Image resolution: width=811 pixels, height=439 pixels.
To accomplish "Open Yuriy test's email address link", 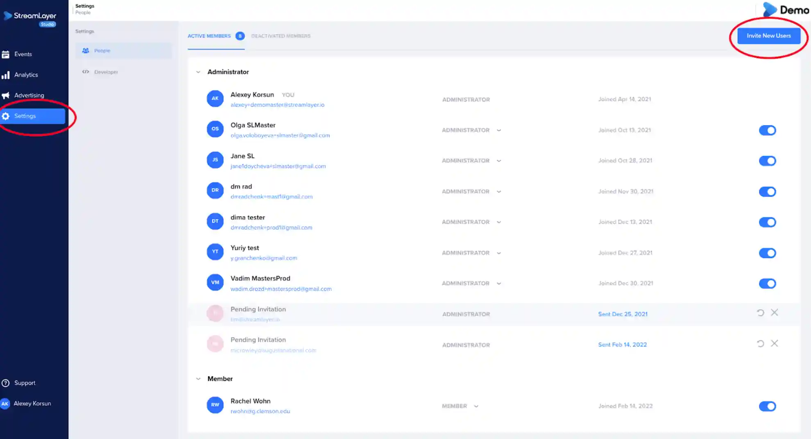I will click(263, 258).
